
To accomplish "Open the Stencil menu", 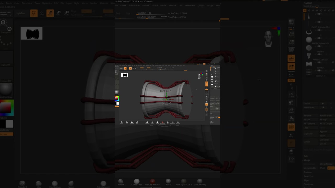I will click(154, 5).
